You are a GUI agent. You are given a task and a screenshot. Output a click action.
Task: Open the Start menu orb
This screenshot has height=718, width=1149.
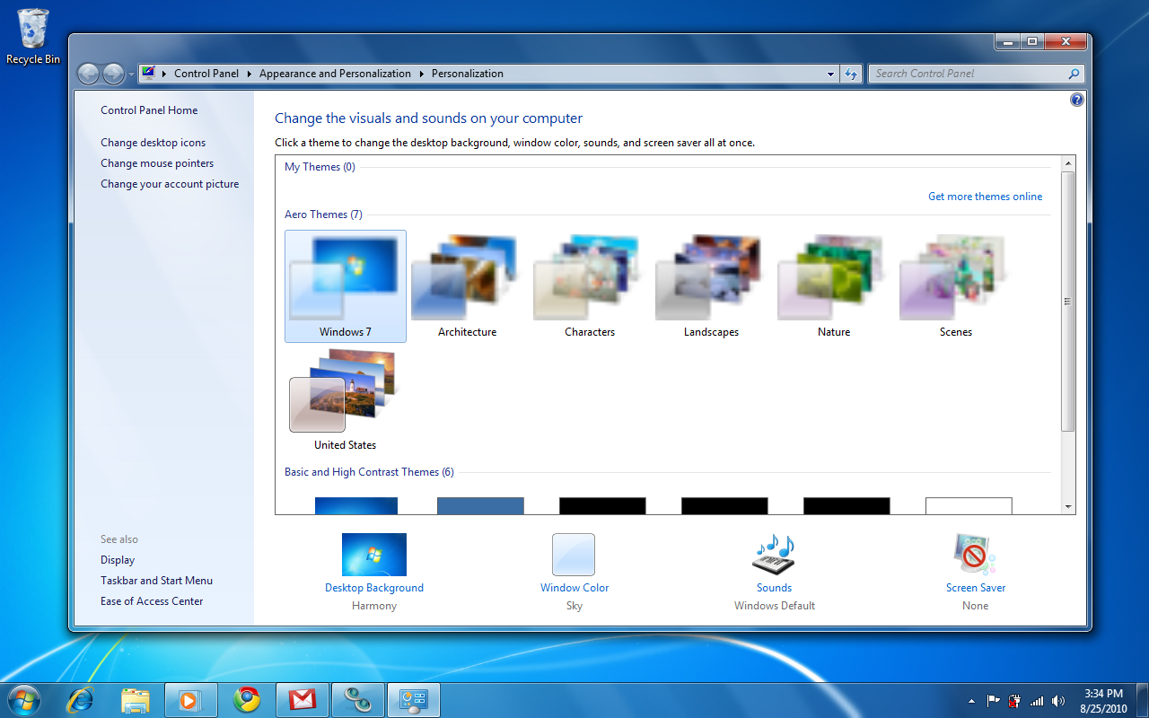click(x=24, y=699)
